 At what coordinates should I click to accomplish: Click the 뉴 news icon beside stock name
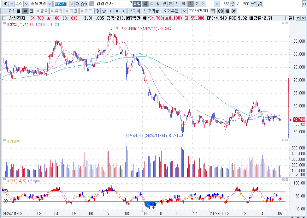point(91,4)
